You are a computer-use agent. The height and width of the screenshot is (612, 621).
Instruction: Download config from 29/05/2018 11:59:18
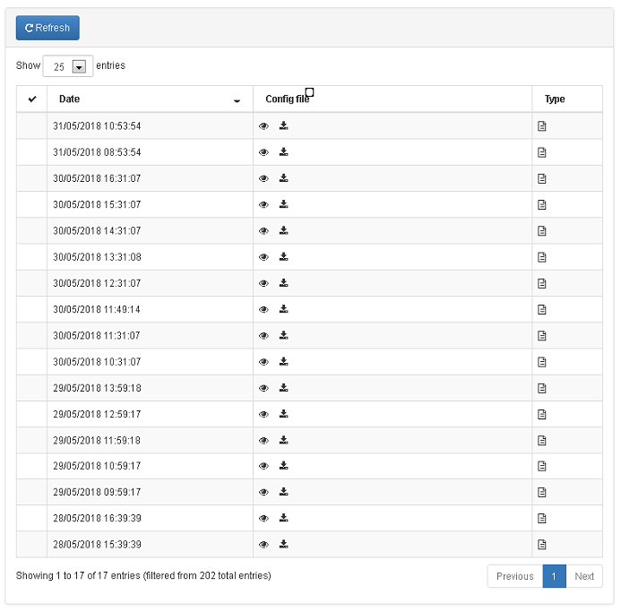pyautogui.click(x=283, y=440)
